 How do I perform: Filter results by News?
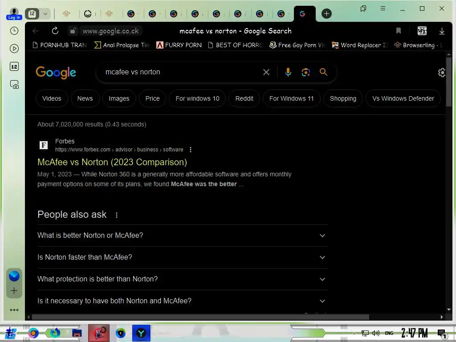85,98
